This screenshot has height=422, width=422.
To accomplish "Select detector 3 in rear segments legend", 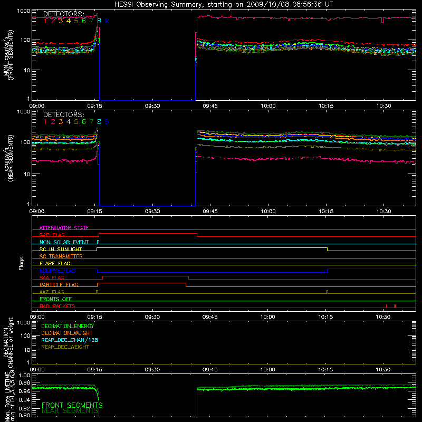I will click(x=61, y=122).
